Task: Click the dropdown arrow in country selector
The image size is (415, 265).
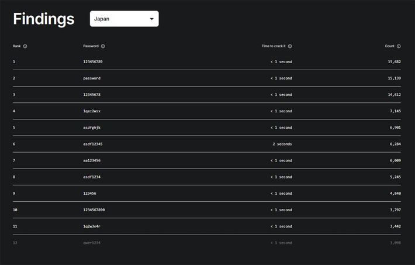Action: tap(152, 19)
